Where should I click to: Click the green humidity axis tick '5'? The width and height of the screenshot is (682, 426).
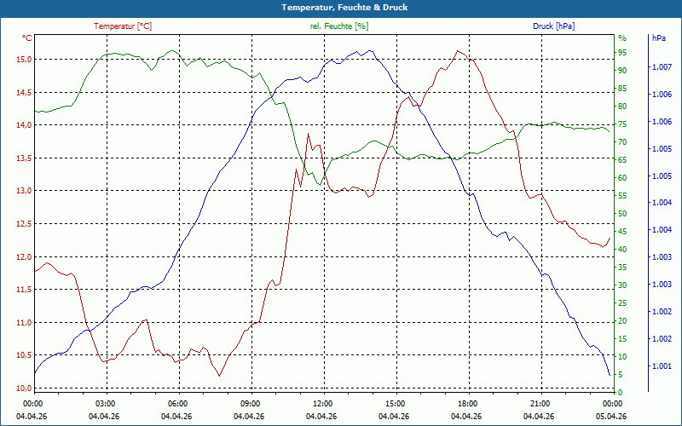622,375
